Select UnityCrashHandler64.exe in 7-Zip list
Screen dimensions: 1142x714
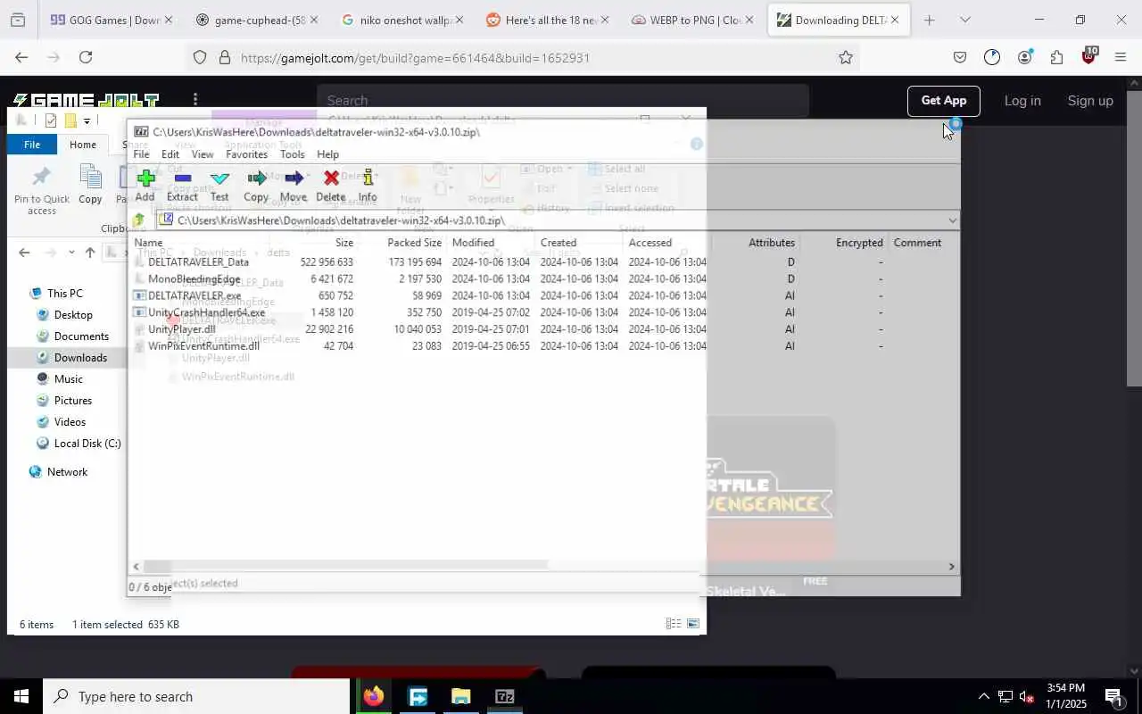point(206,312)
